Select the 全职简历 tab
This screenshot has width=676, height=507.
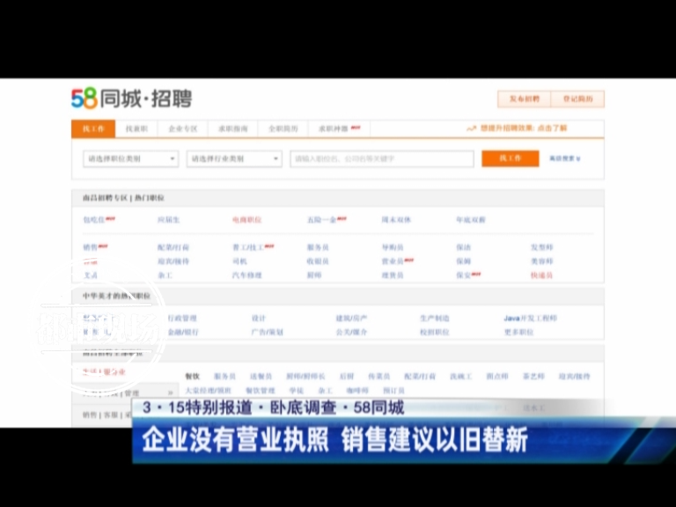tap(283, 129)
